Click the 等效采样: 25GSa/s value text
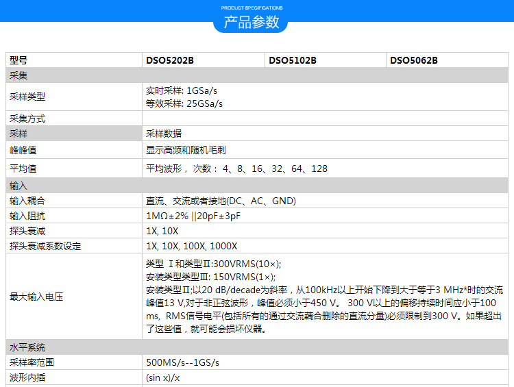514x387 pixels. (x=184, y=104)
